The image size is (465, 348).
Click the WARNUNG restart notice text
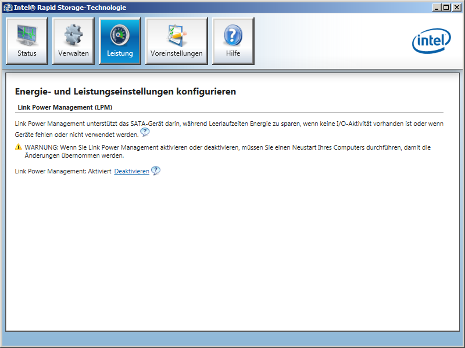click(227, 151)
